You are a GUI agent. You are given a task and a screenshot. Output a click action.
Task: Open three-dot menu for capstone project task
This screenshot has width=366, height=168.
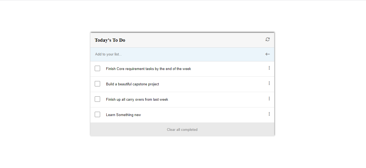pyautogui.click(x=269, y=83)
